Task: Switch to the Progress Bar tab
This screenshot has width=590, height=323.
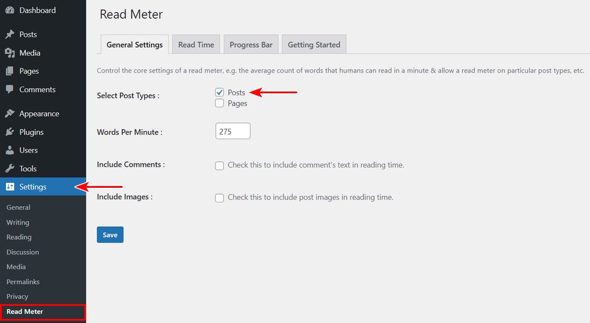Action: click(x=251, y=44)
